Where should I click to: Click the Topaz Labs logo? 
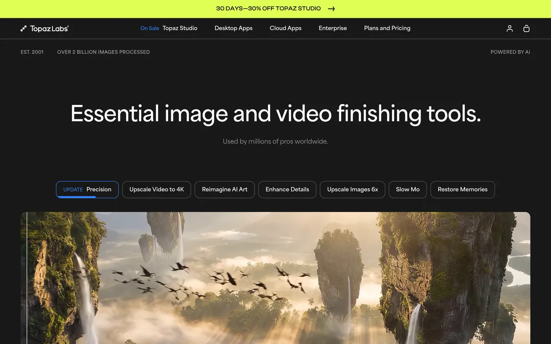45,28
